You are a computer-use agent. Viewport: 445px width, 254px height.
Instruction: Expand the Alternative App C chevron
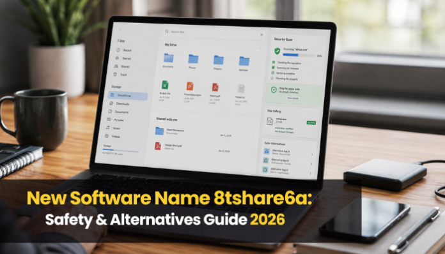pyautogui.click(x=310, y=174)
